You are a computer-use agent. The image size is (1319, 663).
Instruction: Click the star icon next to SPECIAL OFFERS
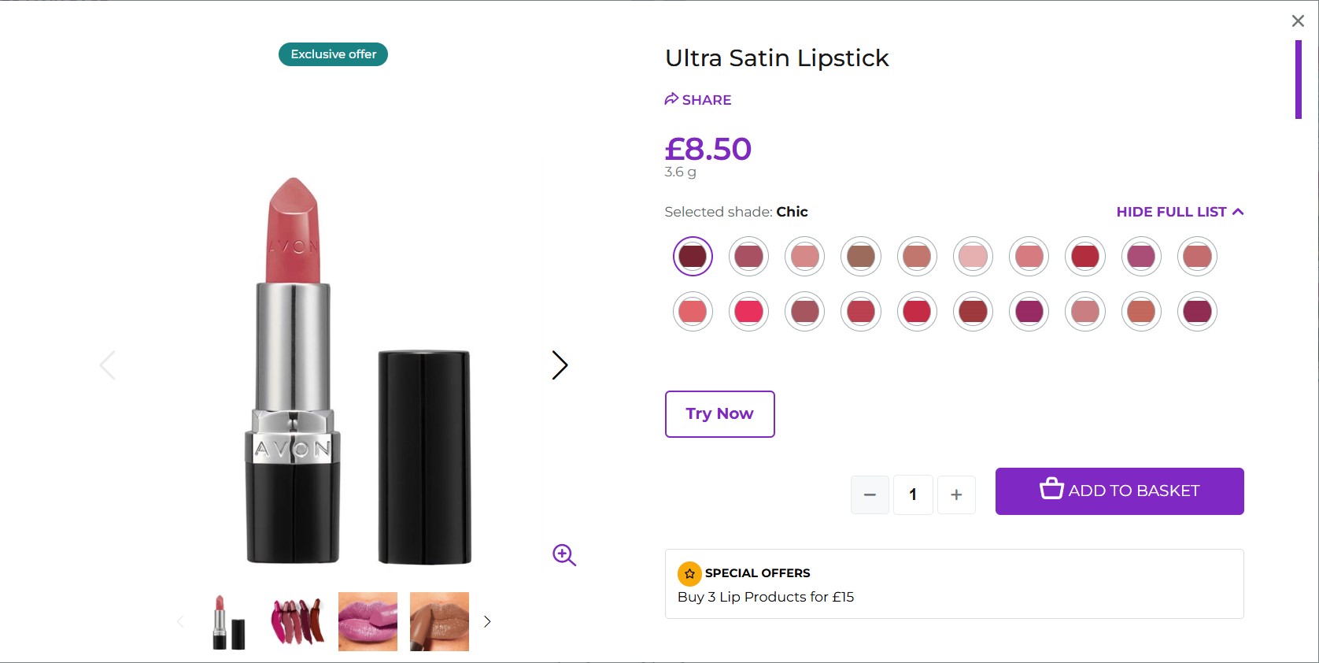(x=689, y=574)
